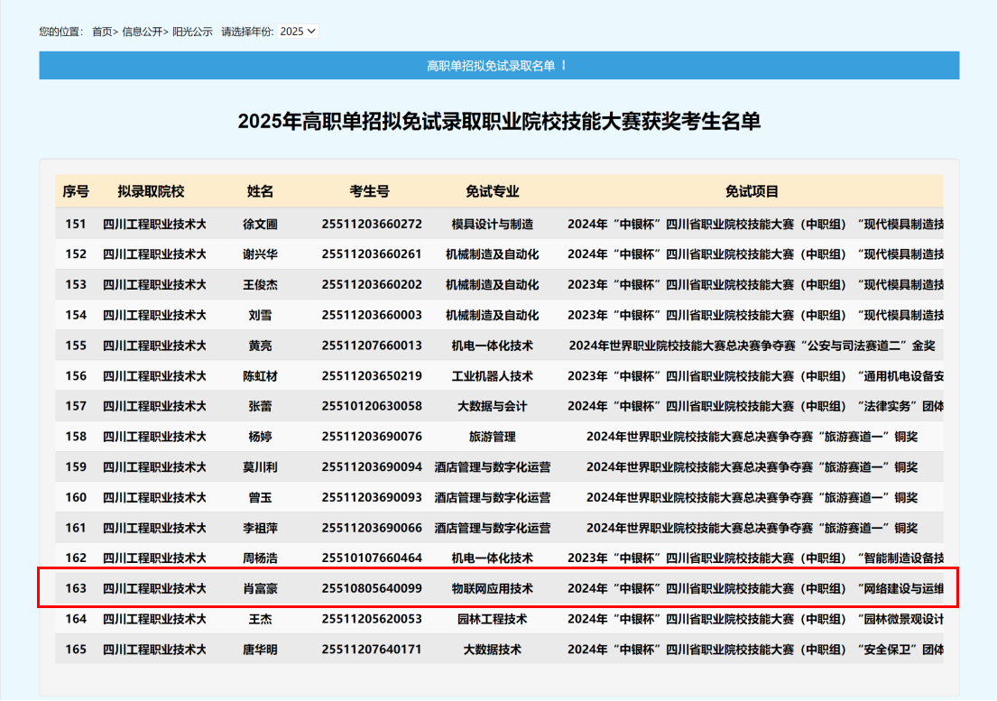997x701 pixels.
Task: Go to 信息公开 in the breadcrumb
Action: [x=142, y=32]
